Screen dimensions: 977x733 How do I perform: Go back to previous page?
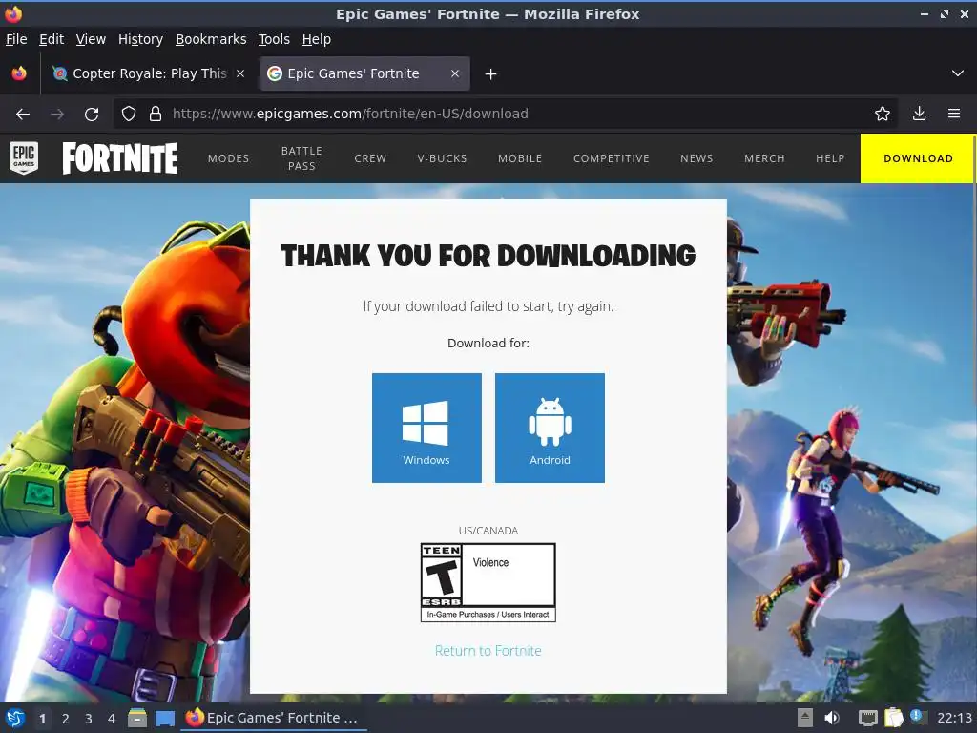pyautogui.click(x=23, y=115)
